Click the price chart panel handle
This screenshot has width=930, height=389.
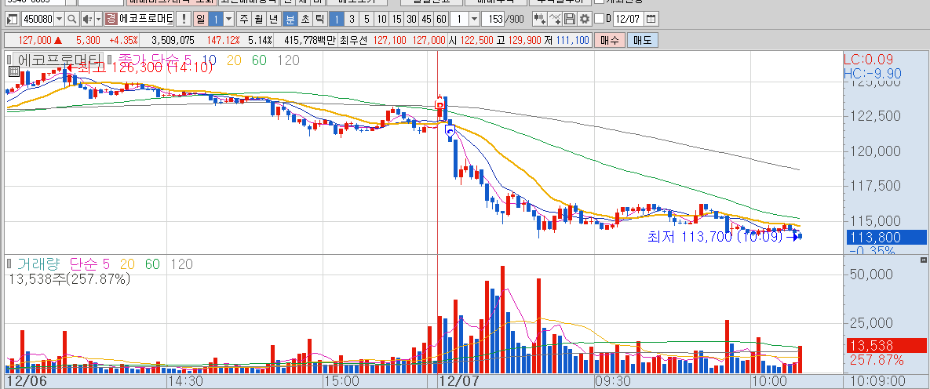[x=9, y=60]
